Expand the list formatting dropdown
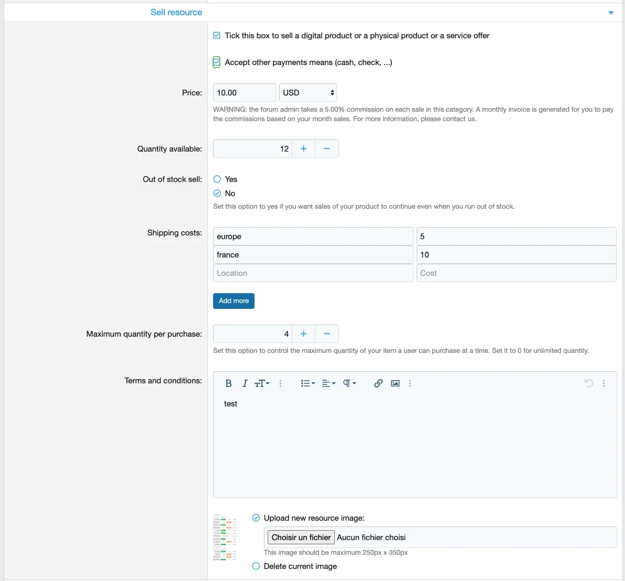625x581 pixels. (308, 383)
